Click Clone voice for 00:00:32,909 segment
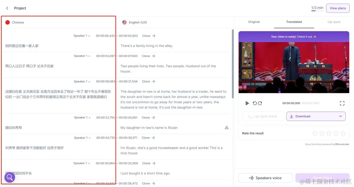Viewport: 354px width, 187px height. click(x=149, y=163)
